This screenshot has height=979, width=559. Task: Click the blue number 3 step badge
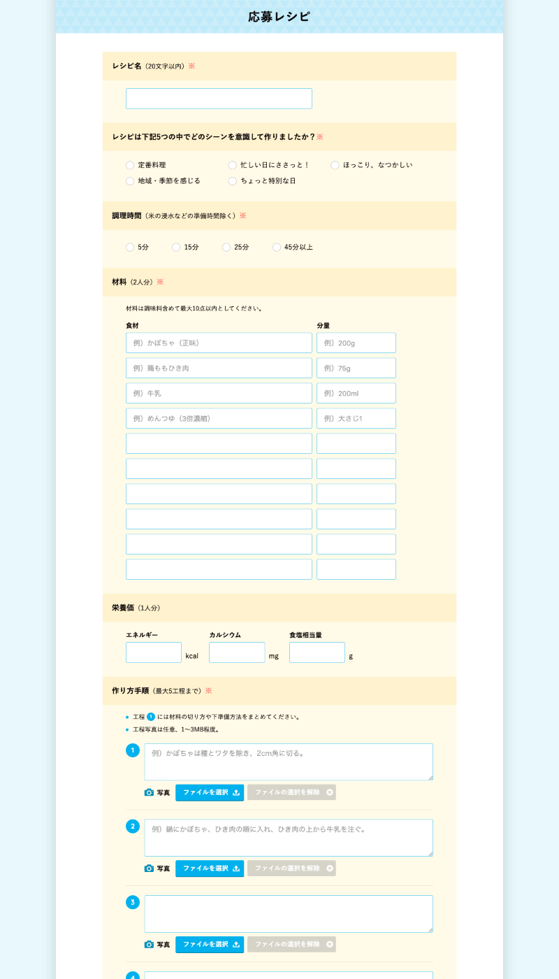coord(133,902)
